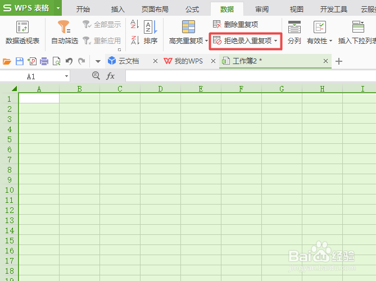Viewport: 376px width, 281px height.
Task: Expand the Name Box dropdown arrow
Action: [x=66, y=76]
